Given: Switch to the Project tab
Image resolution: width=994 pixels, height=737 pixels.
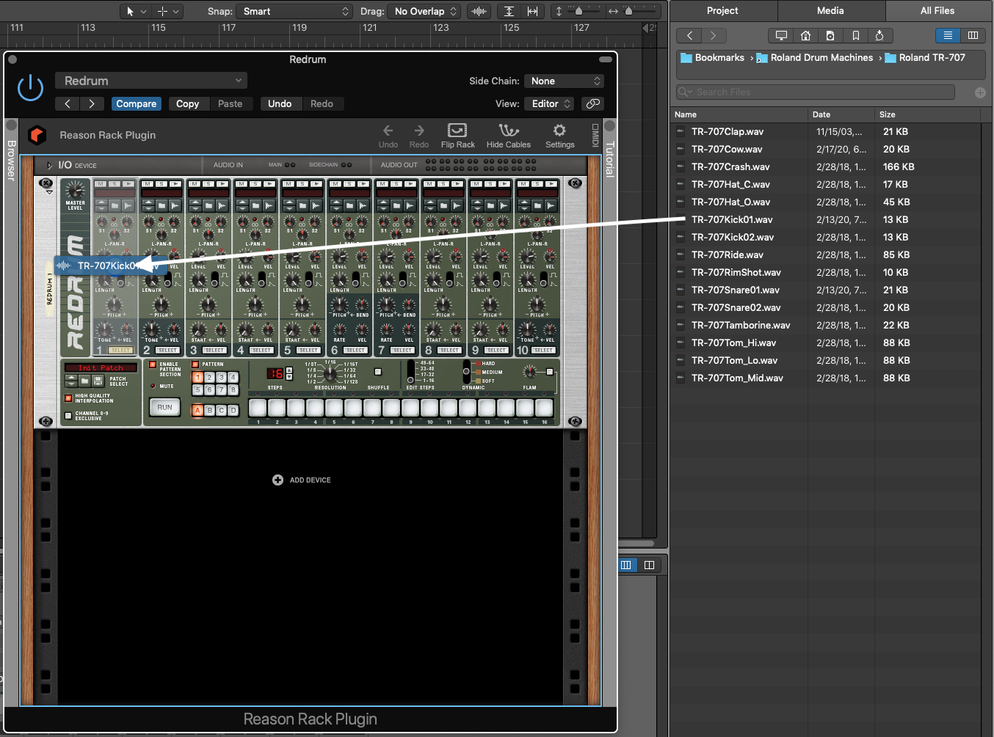Looking at the screenshot, I should (x=722, y=10).
